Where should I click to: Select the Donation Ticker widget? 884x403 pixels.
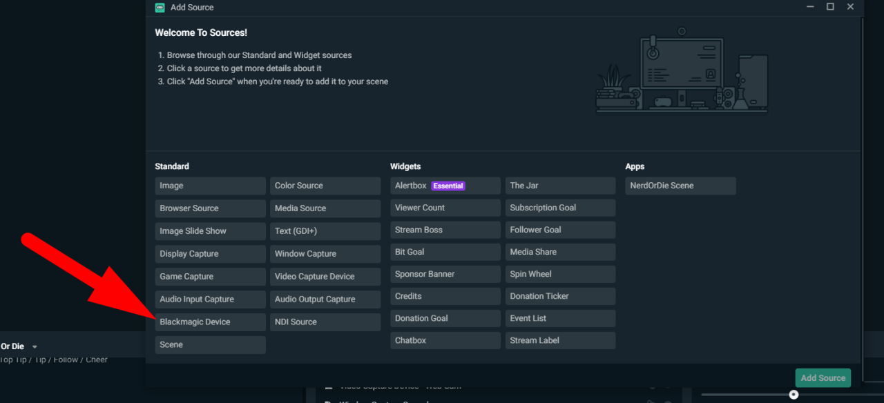pos(559,296)
